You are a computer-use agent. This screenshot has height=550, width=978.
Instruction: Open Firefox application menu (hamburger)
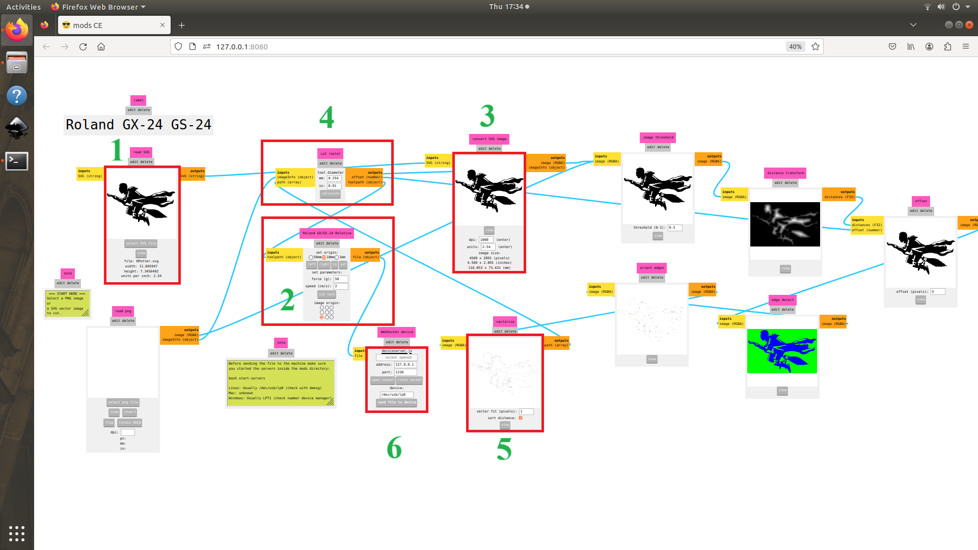965,46
